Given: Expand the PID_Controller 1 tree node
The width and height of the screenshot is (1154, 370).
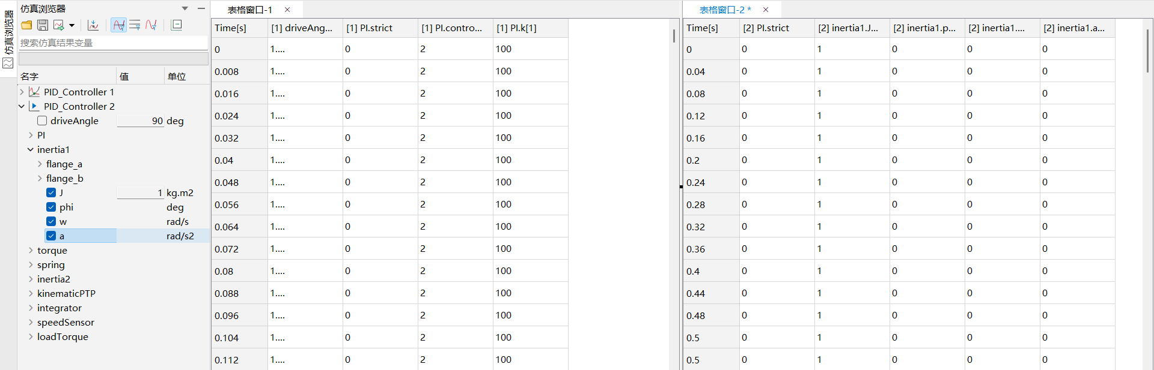Looking at the screenshot, I should (22, 92).
